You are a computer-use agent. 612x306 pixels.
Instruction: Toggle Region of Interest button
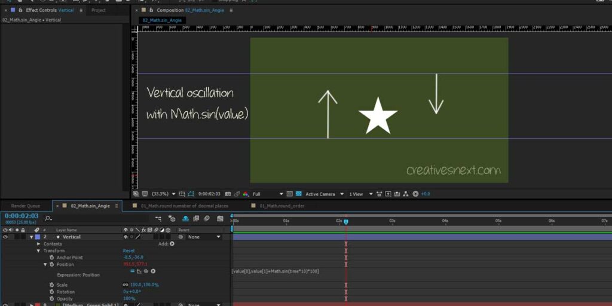click(x=290, y=194)
